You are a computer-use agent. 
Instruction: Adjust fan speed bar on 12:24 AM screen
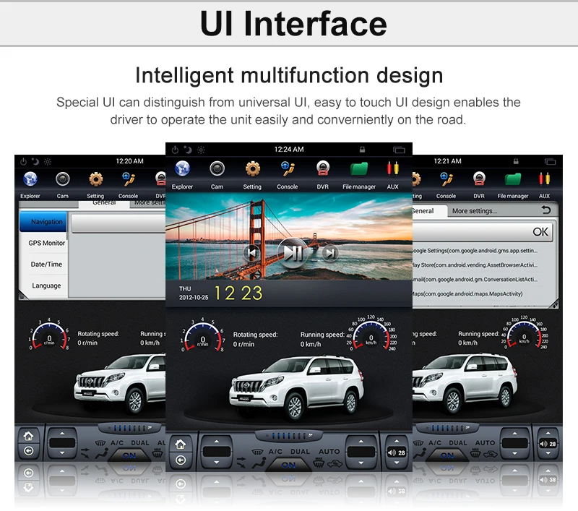(288, 436)
